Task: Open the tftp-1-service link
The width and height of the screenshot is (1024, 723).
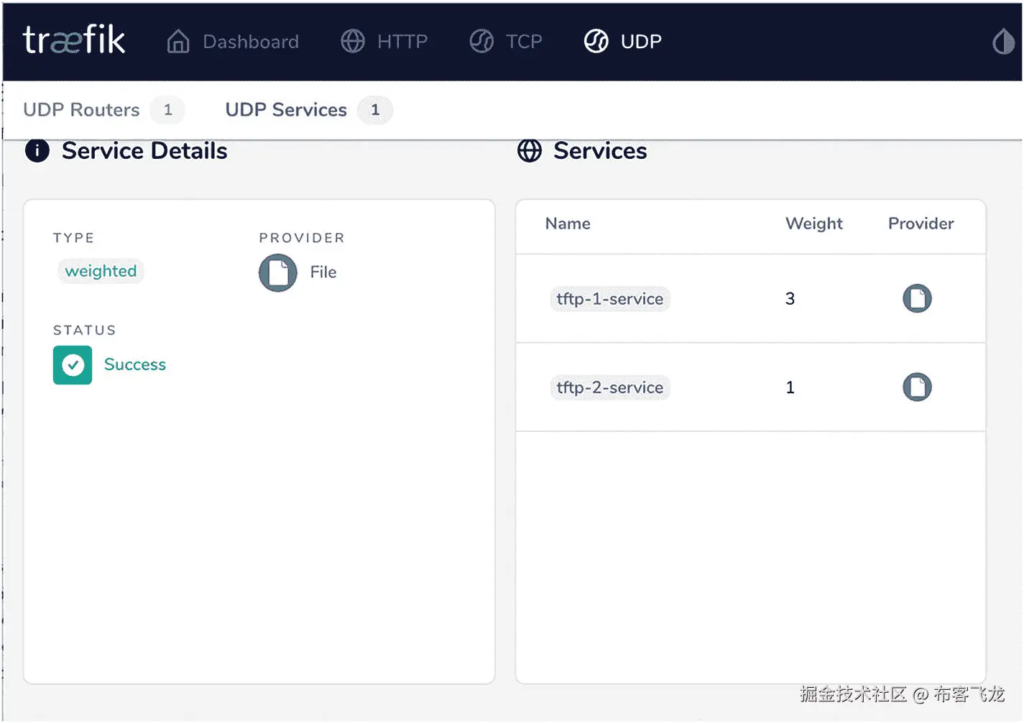Action: (x=609, y=299)
